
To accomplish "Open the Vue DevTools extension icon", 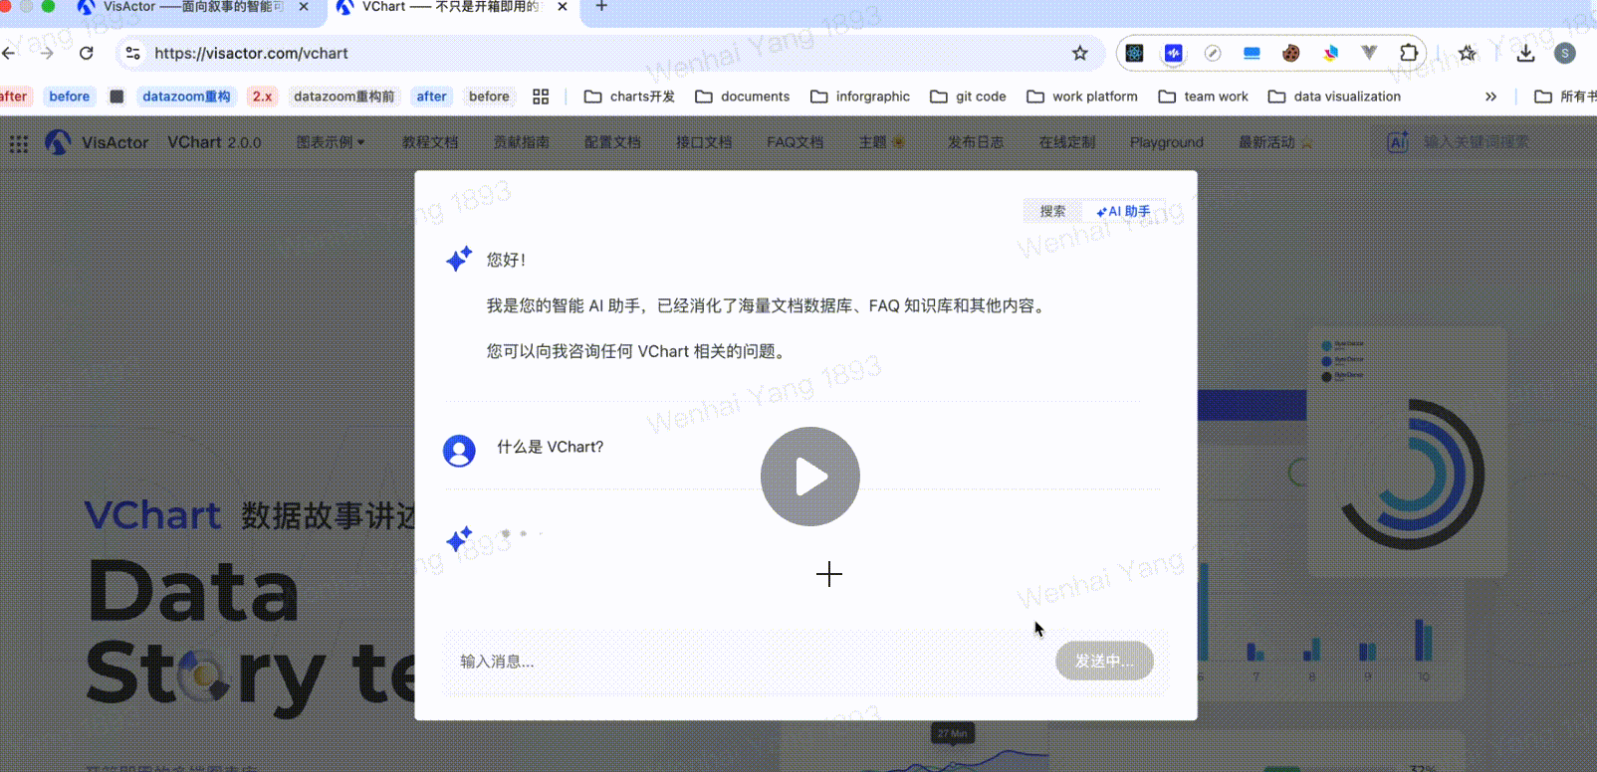I will coord(1369,54).
